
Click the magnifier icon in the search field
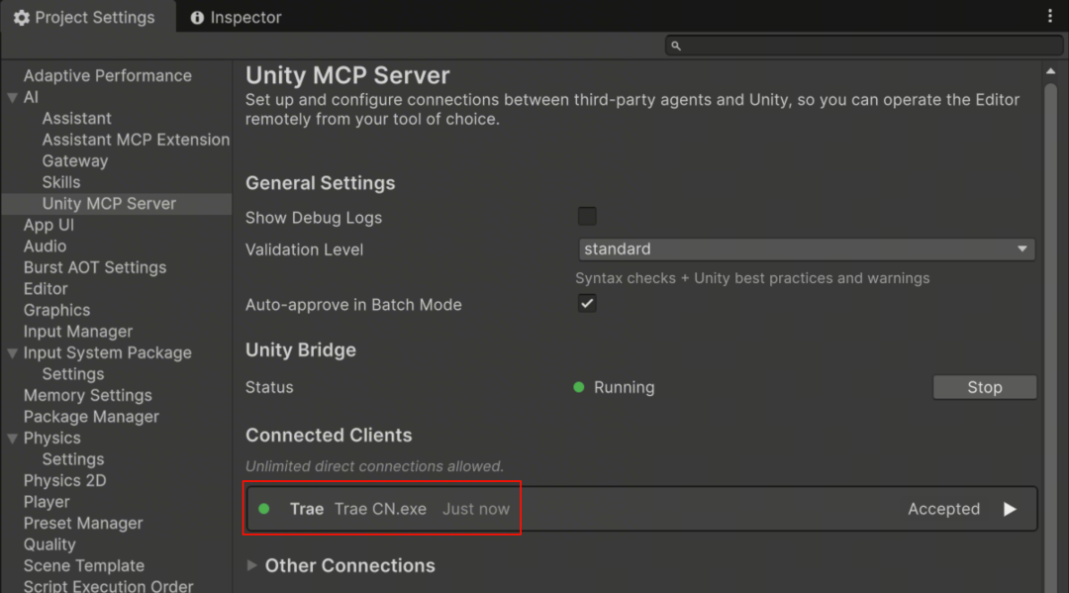pyautogui.click(x=676, y=46)
